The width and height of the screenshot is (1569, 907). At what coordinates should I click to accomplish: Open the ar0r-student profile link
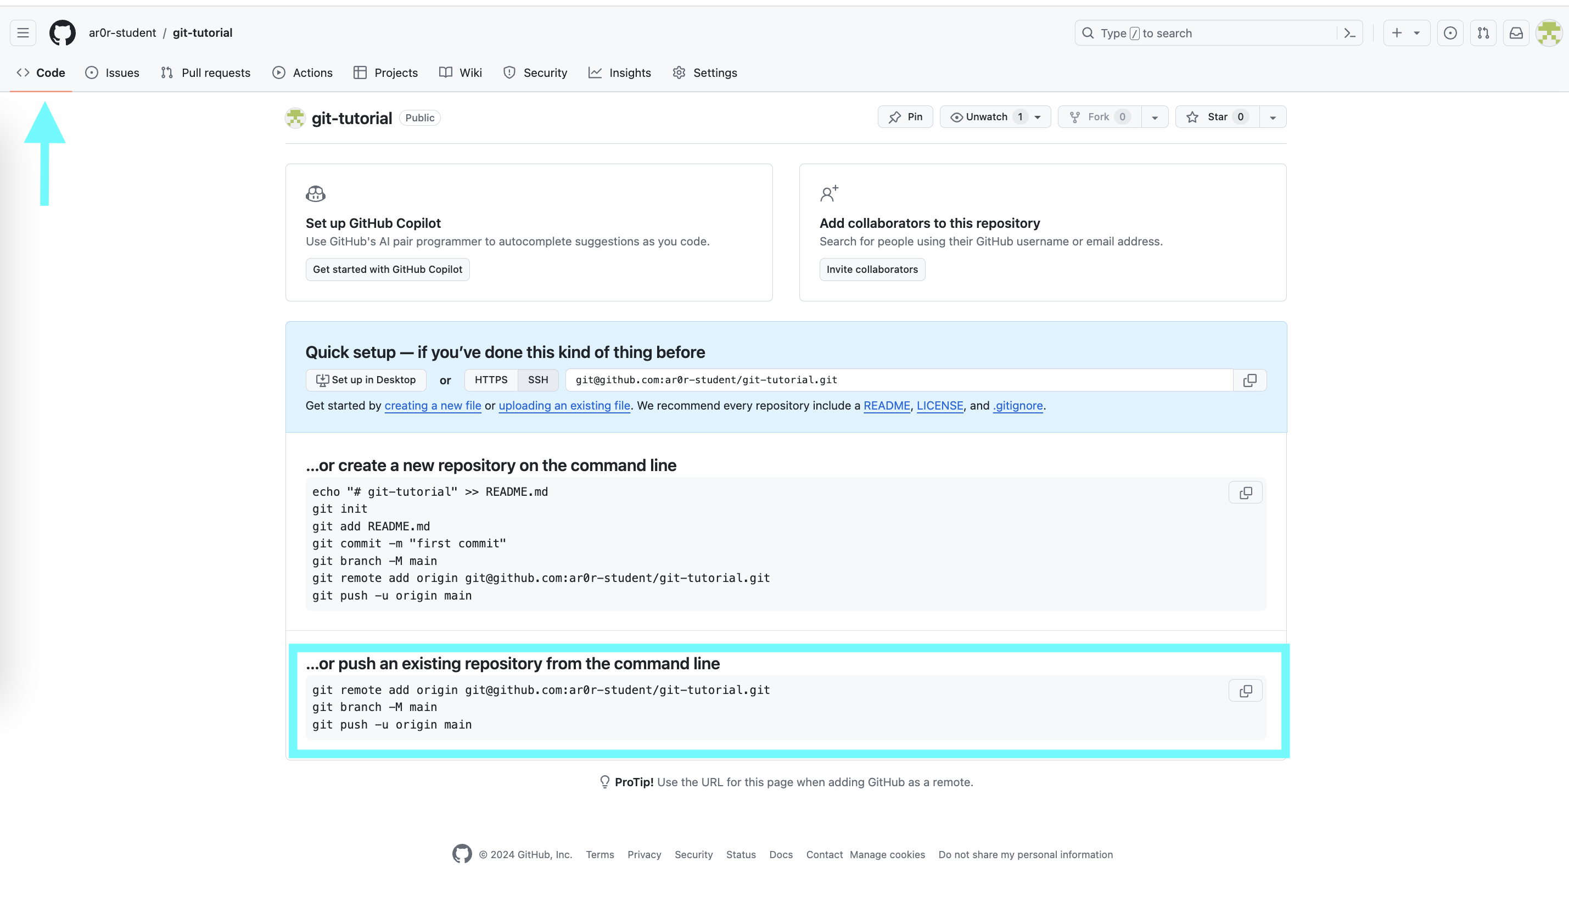tap(122, 33)
